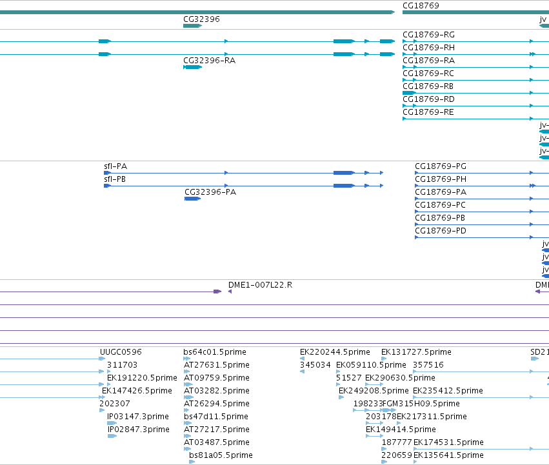
Task: Select the IP02847.3prime EST label
Action: tap(138, 430)
